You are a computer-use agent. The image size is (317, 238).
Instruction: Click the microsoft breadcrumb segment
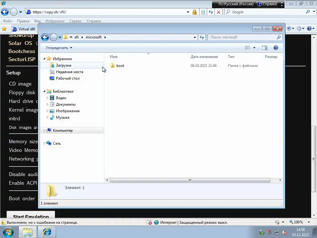click(x=93, y=37)
